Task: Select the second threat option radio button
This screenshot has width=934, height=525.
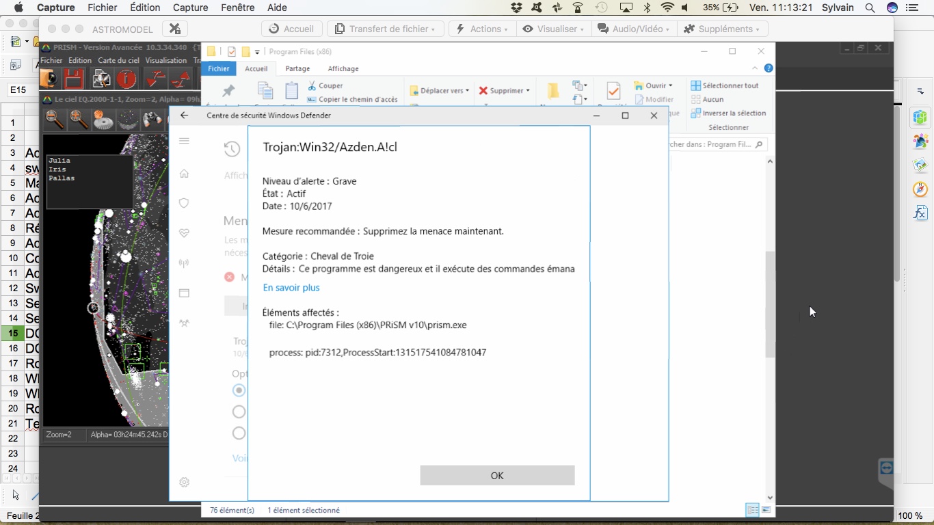Action: coord(239,412)
